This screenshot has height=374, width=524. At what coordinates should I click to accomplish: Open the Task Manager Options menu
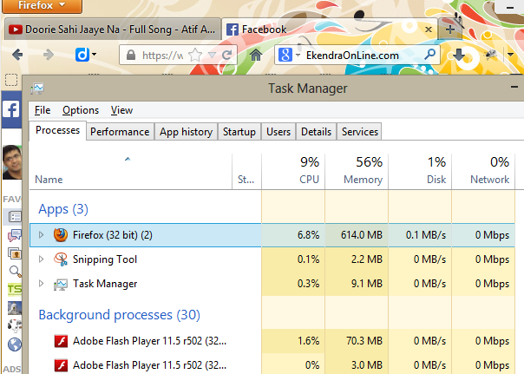tap(81, 110)
